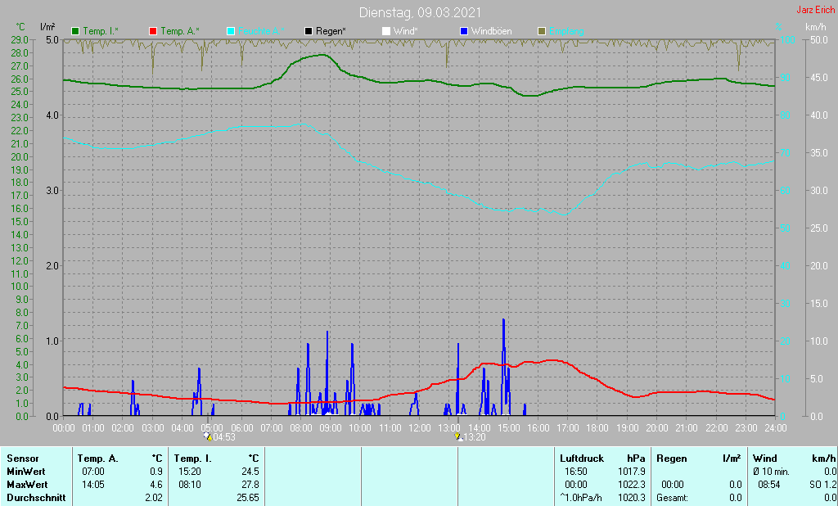Image resolution: width=838 pixels, height=506 pixels.
Task: Click the Temp. I. maximum '27.8'
Action: (250, 485)
